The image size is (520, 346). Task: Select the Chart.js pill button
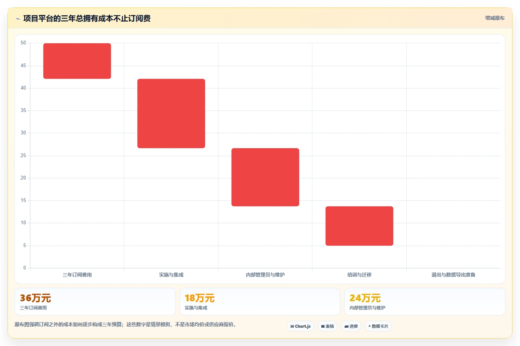(x=300, y=326)
